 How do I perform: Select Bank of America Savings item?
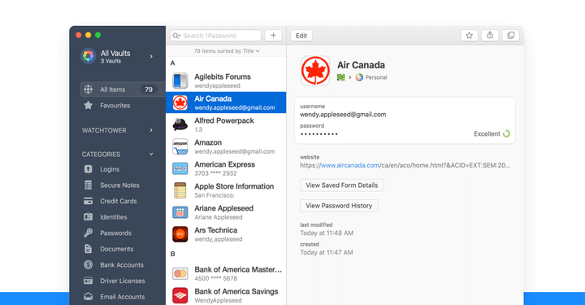226,295
